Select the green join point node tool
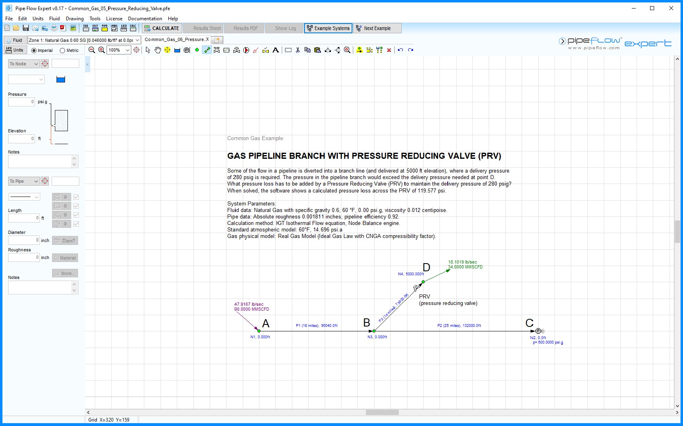The width and height of the screenshot is (683, 426). pyautogui.click(x=197, y=50)
